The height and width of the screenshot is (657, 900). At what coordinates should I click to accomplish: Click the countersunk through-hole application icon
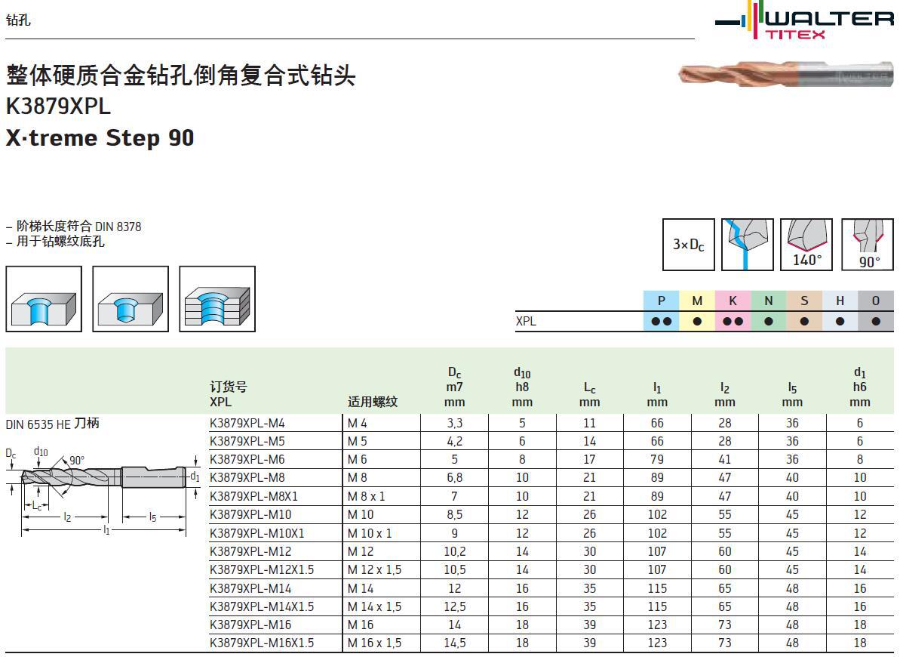(x=44, y=299)
